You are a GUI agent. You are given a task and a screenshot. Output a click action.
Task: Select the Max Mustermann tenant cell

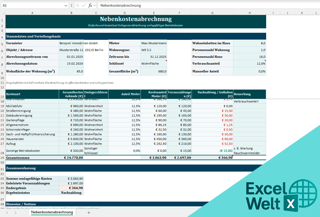point(154,43)
